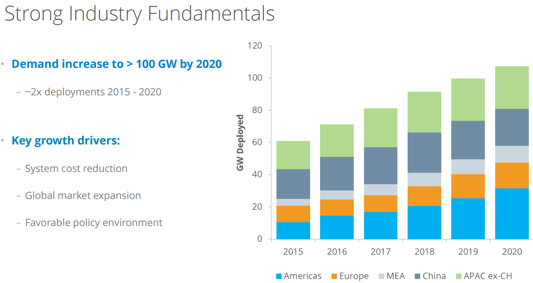
Task: Select the 2019 x-axis year label
Action: 468,252
